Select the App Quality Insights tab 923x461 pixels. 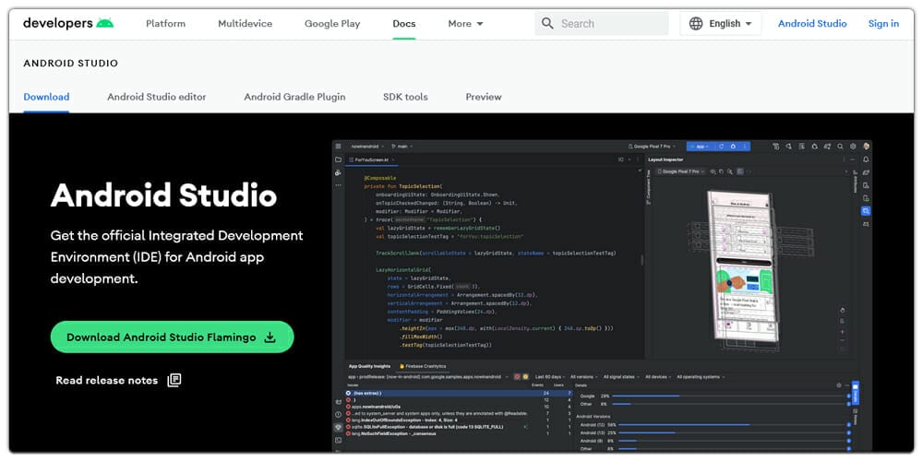pyautogui.click(x=369, y=366)
